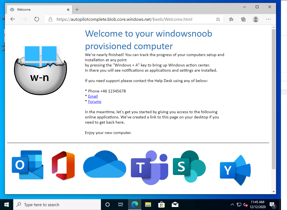This screenshot has height=210, width=287.
Task: Open the Favorites list
Action: tap(231, 19)
